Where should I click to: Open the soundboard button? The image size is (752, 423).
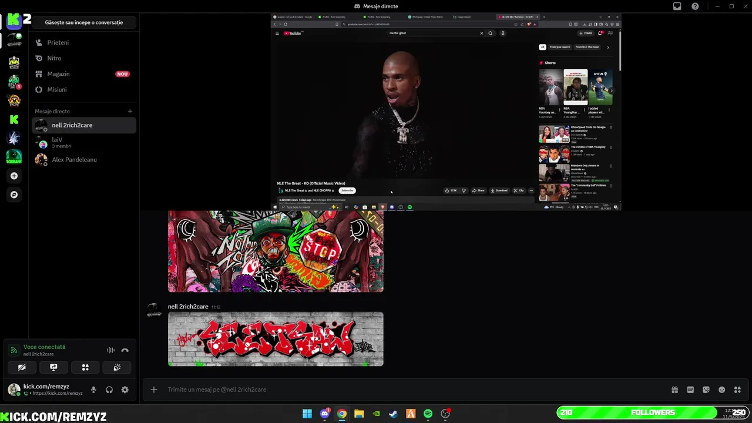click(117, 367)
